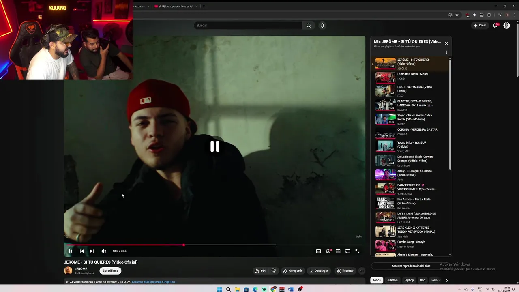
Task: Play 'Camba Gang - Qmayb'
Action: pos(410,245)
